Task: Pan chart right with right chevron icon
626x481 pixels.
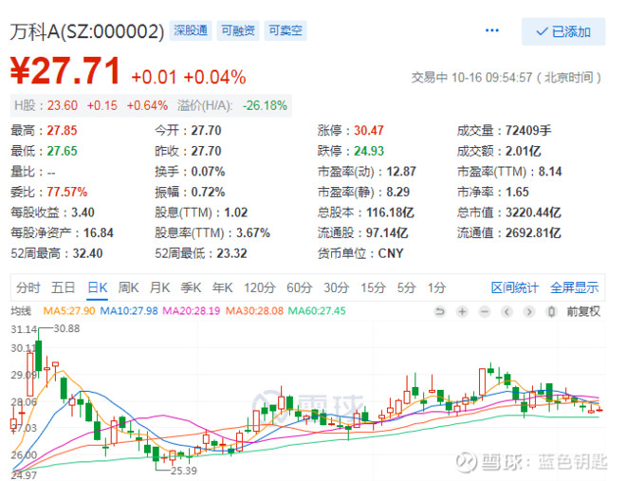Action: (x=529, y=311)
